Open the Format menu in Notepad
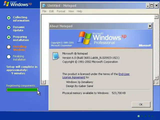The height and width of the screenshot is (120, 160). coord(61,11)
